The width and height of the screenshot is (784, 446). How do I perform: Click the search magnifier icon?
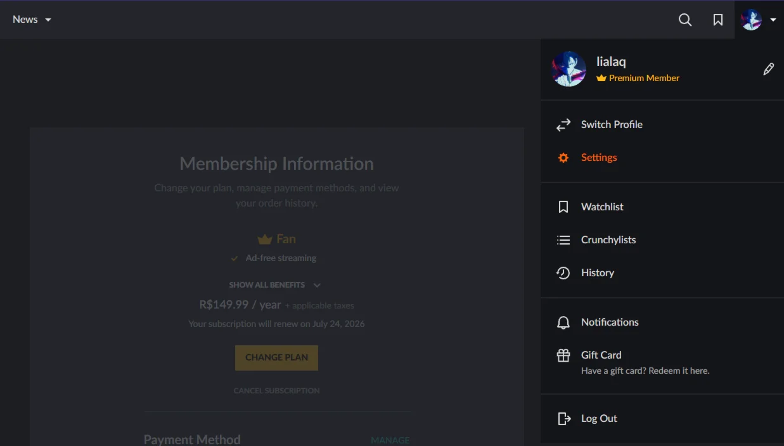685,20
